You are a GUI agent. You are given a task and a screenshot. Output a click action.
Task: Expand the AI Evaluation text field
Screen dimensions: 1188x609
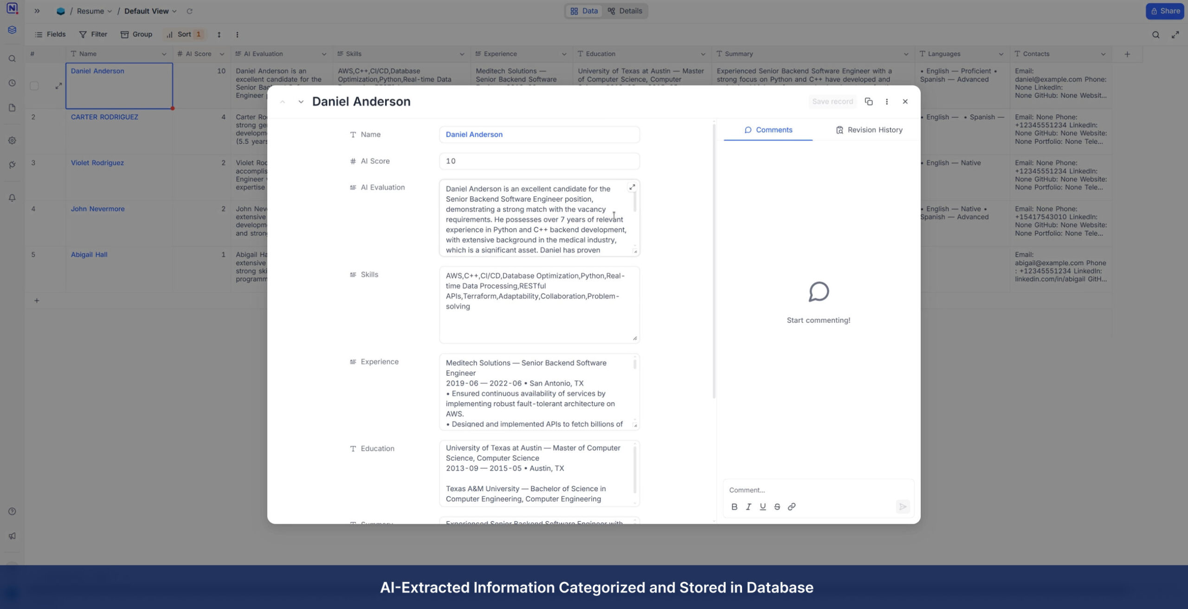coord(632,187)
